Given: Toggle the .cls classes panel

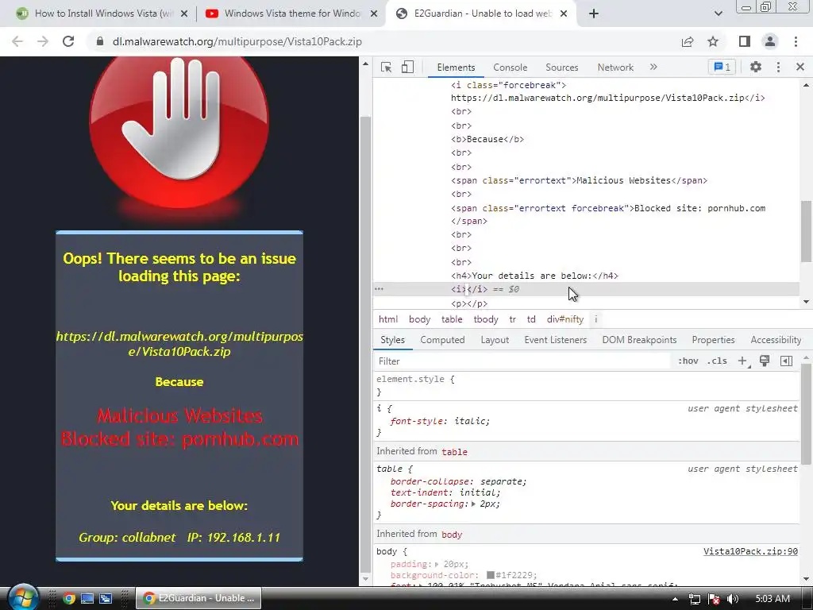Looking at the screenshot, I should (x=717, y=361).
